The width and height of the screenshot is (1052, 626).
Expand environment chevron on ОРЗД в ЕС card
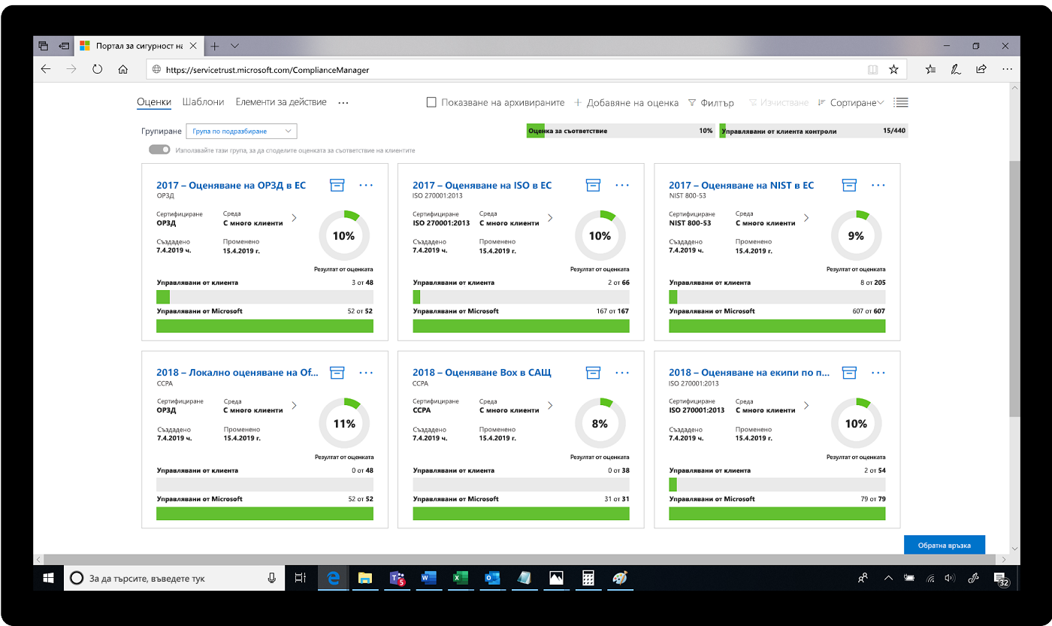point(294,218)
